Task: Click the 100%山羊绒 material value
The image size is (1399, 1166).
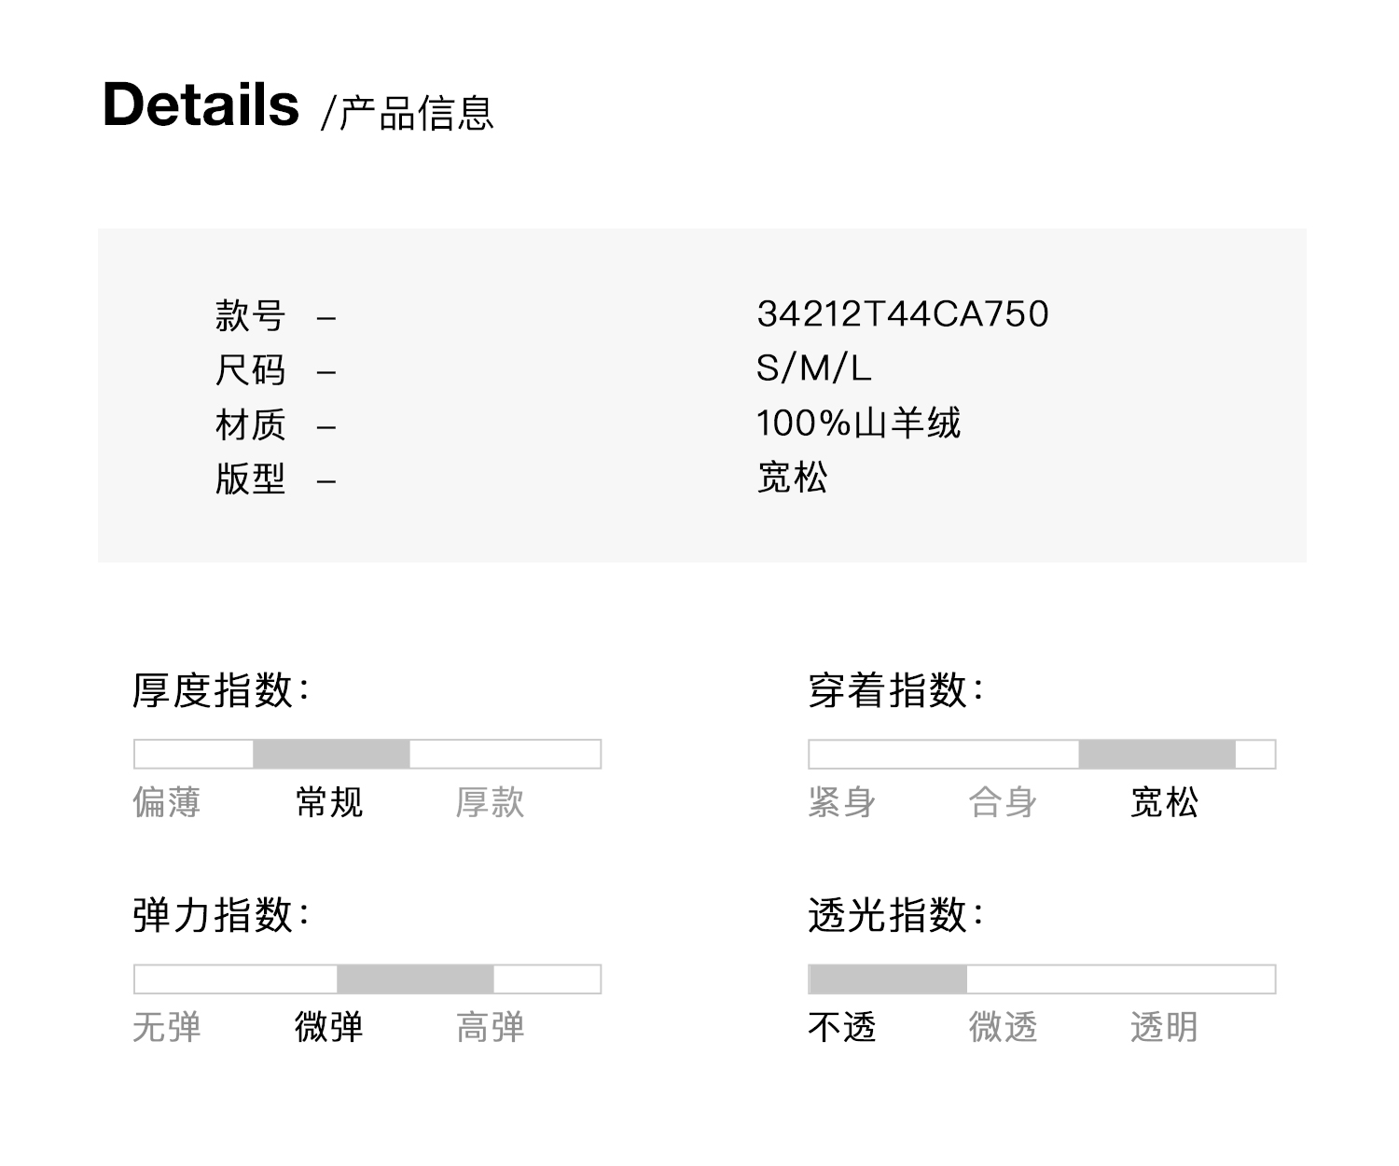Action: coord(858,423)
